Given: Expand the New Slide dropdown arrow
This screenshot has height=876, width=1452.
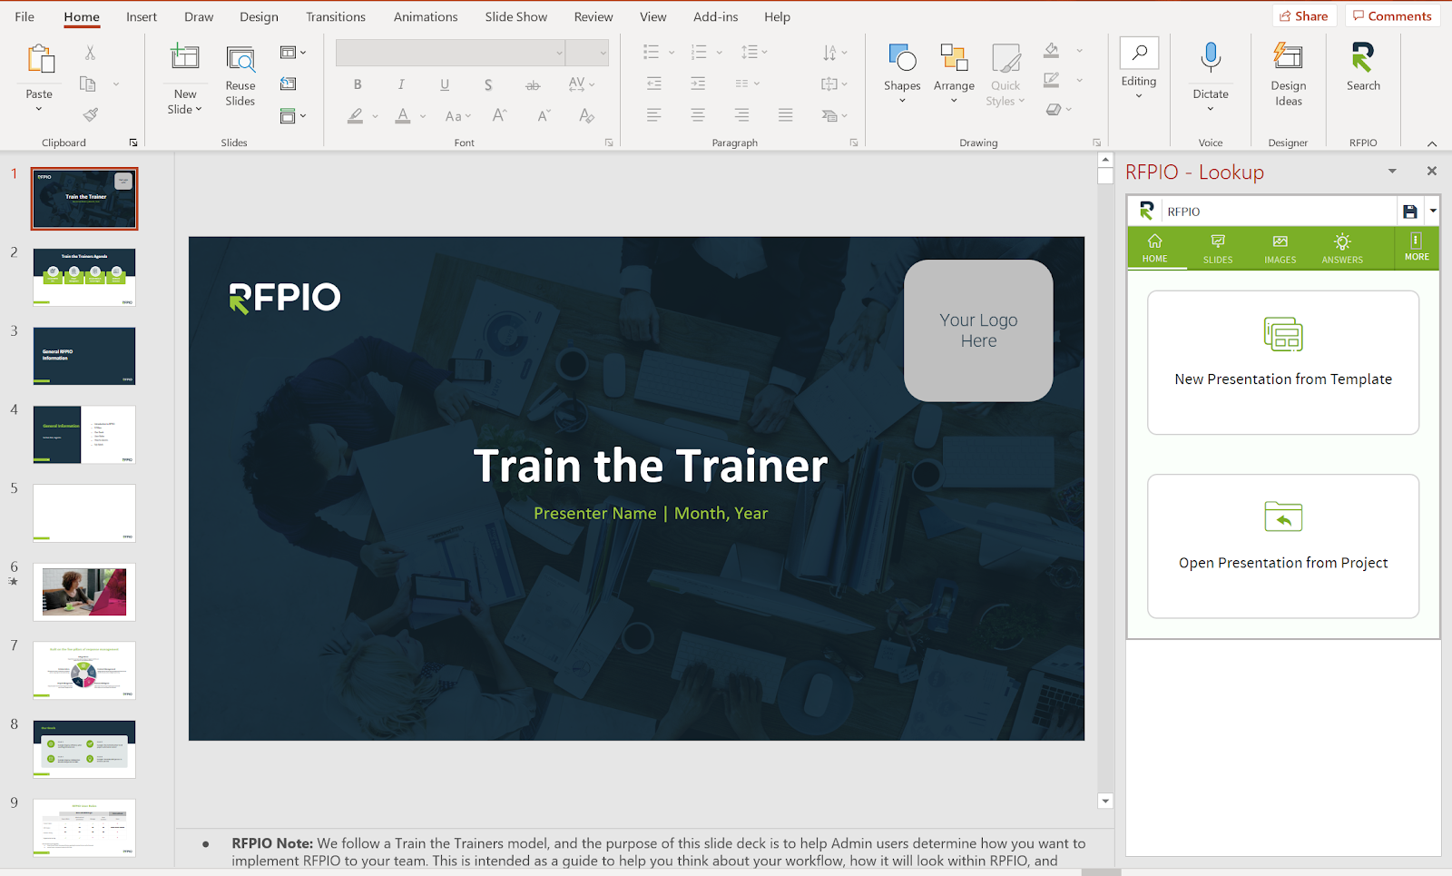Looking at the screenshot, I should click(x=199, y=109).
